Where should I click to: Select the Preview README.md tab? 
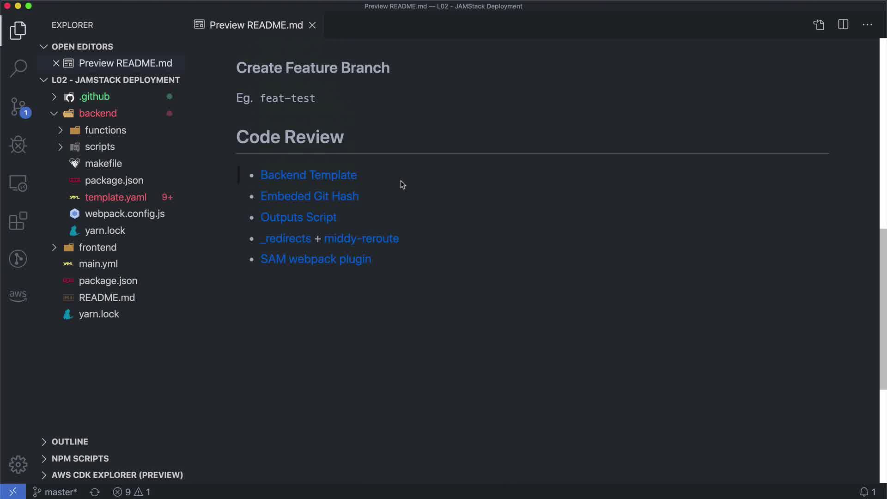tap(256, 25)
